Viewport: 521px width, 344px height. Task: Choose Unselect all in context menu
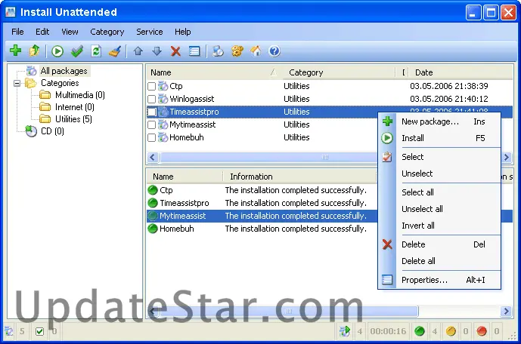tap(439, 209)
